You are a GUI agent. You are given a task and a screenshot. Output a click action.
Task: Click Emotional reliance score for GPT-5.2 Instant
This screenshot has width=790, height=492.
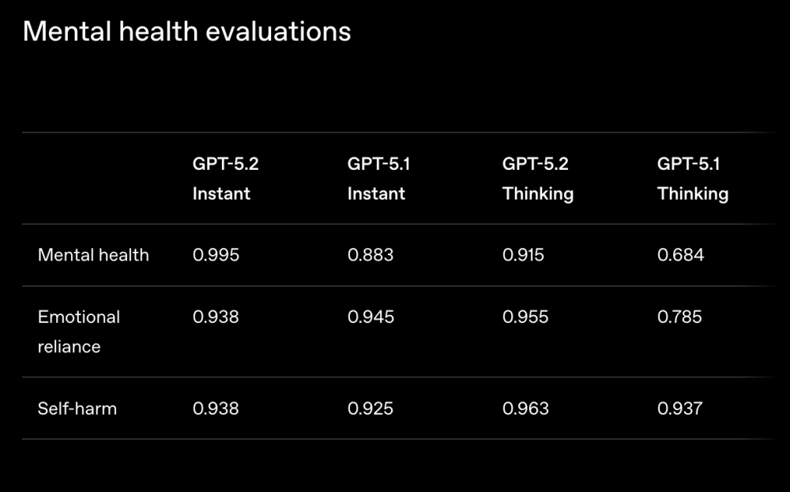[x=216, y=317]
